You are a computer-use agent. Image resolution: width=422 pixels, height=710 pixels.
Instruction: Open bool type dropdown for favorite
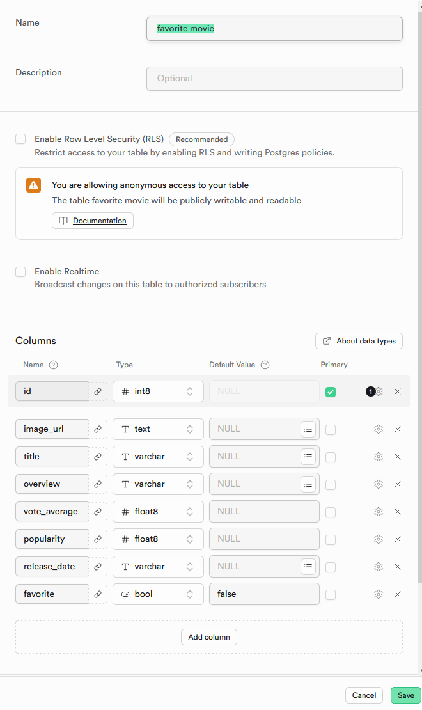tap(158, 594)
